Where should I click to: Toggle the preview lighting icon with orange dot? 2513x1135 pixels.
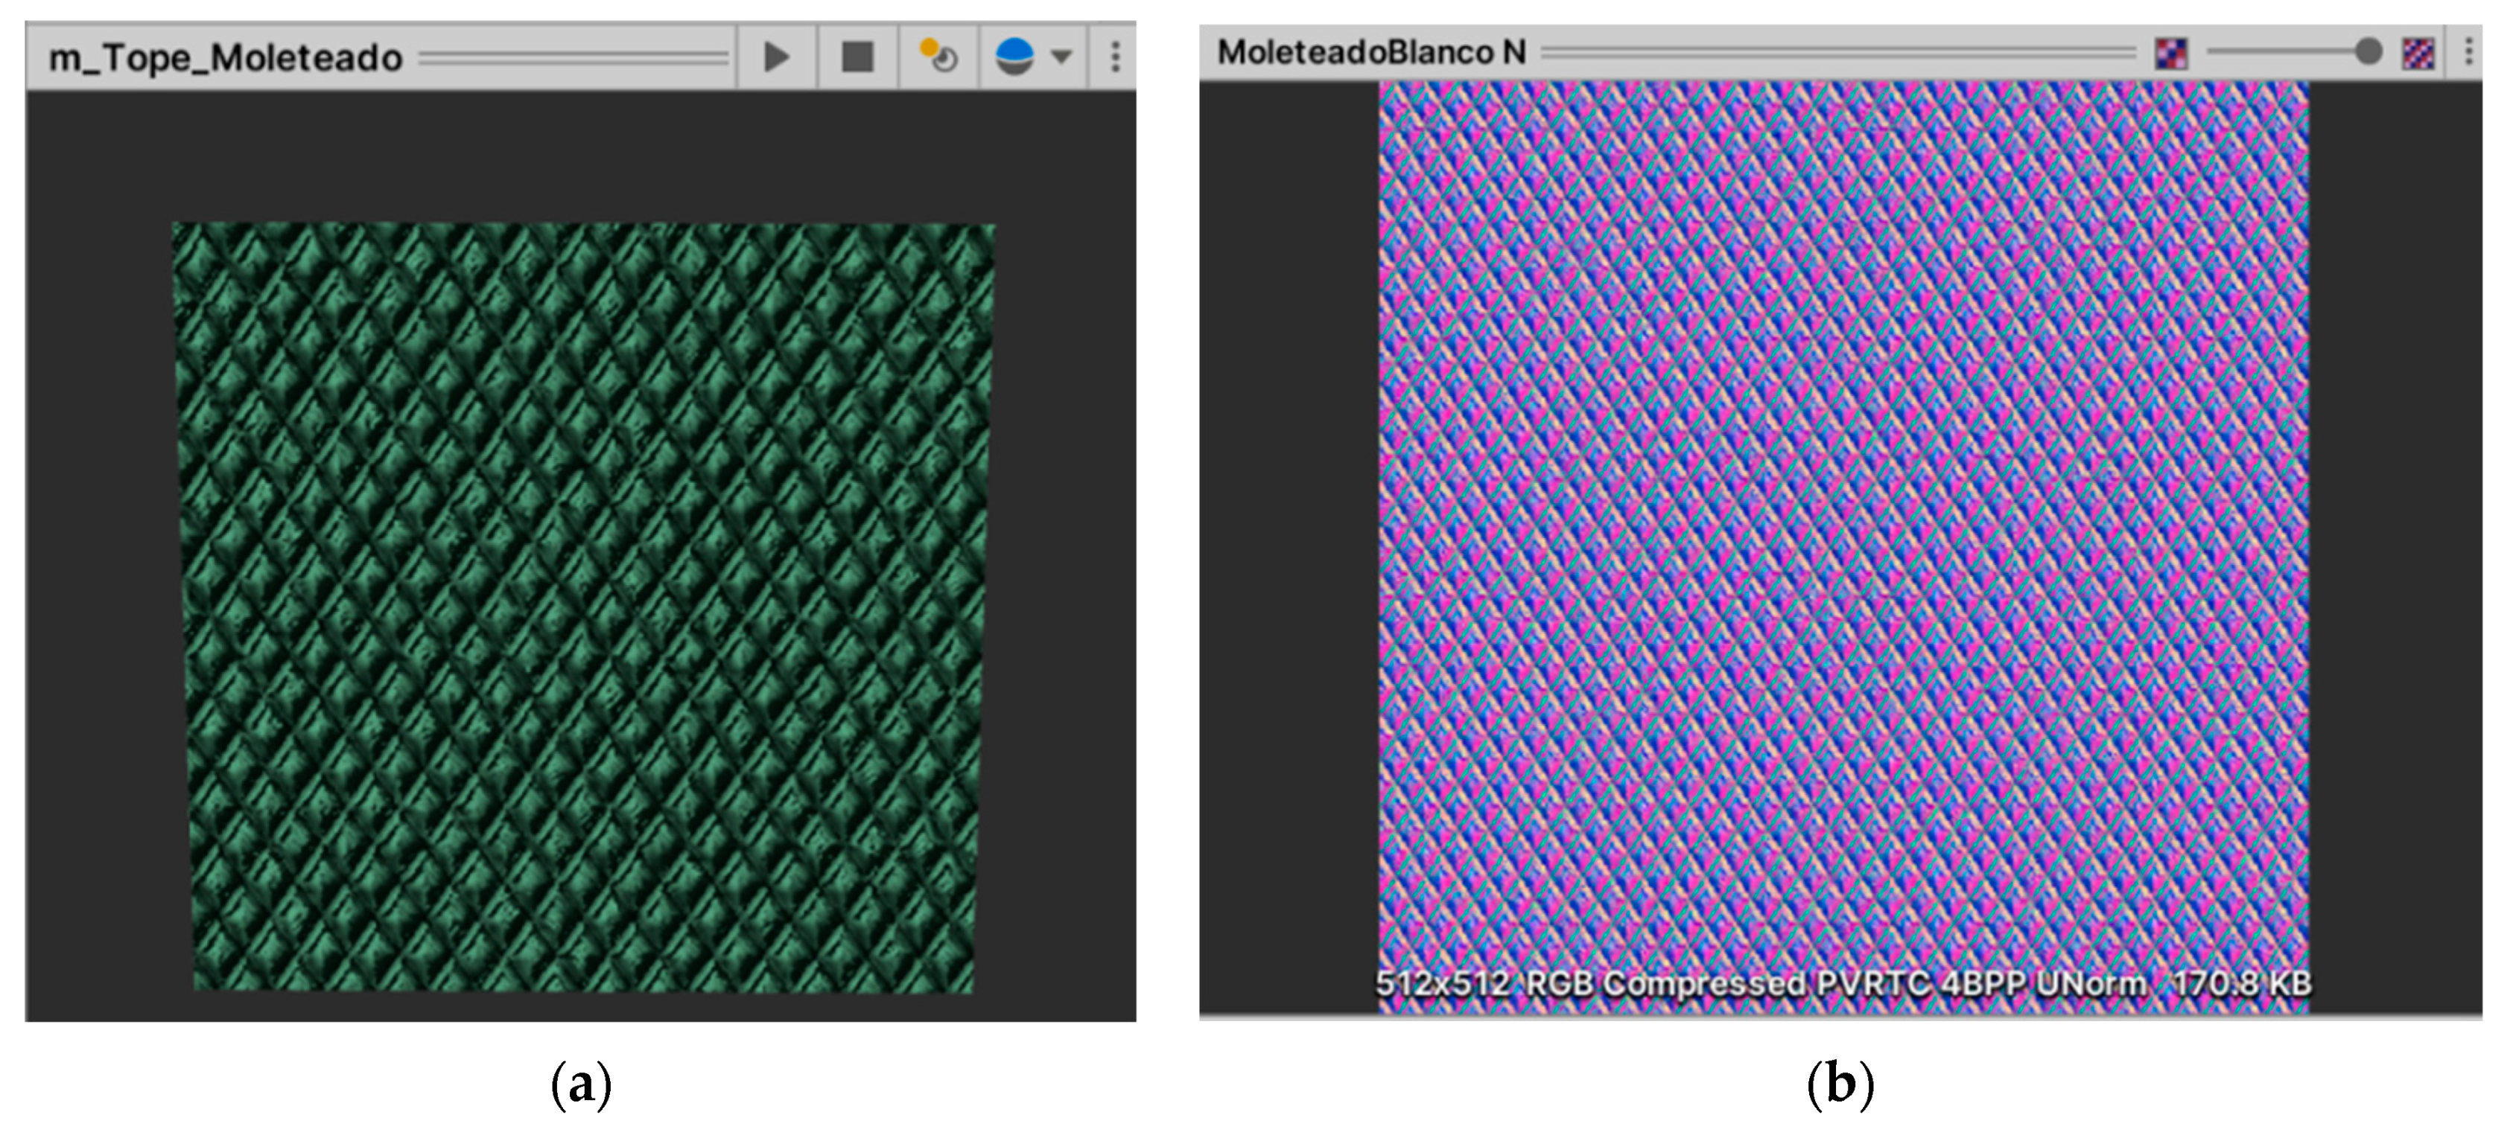938,57
